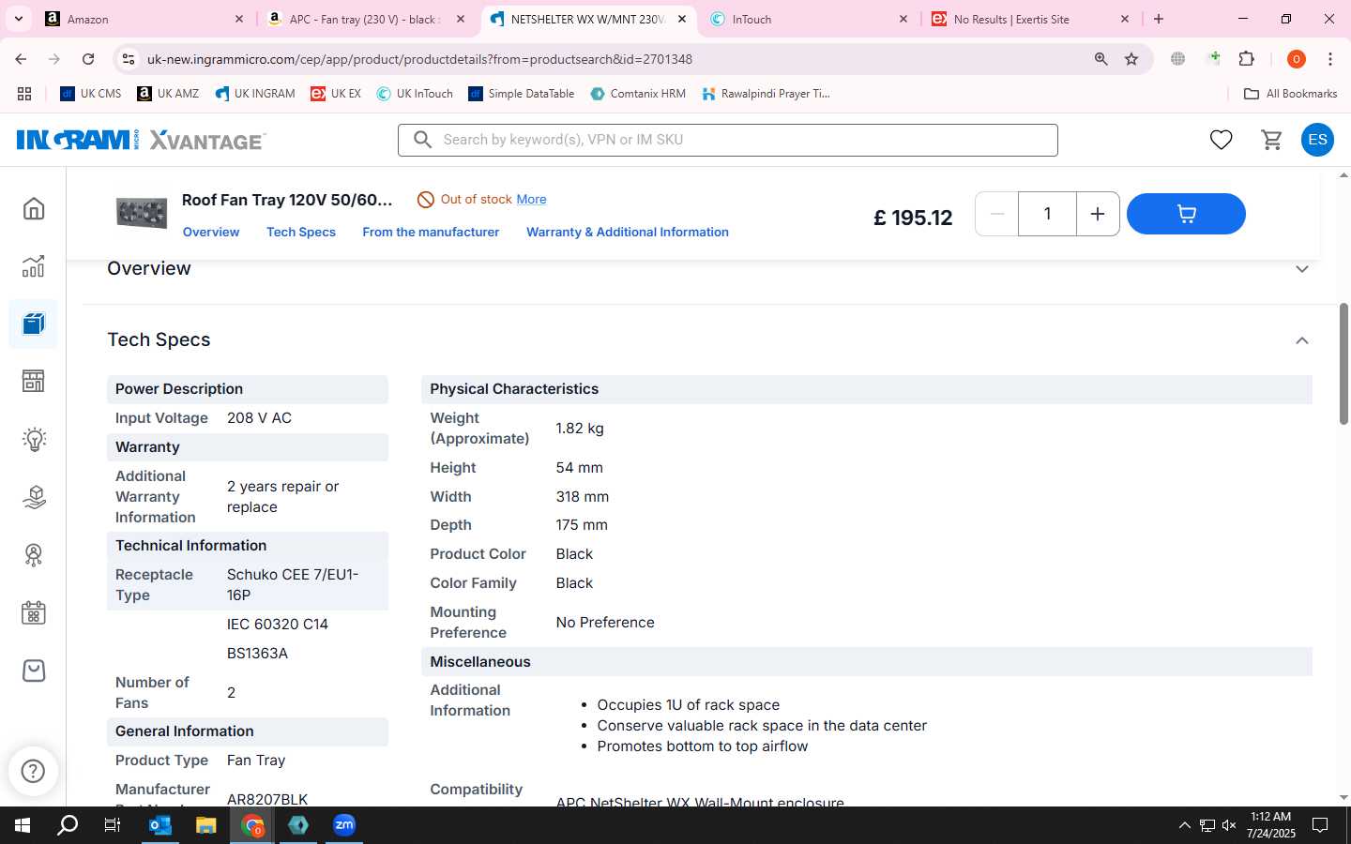Screen dimensions: 1351x844
Task: Open the Zoom taskbar icon
Action: [x=343, y=825]
